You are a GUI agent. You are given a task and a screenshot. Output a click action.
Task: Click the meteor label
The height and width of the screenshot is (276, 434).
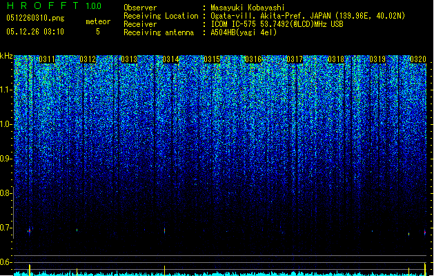98,21
